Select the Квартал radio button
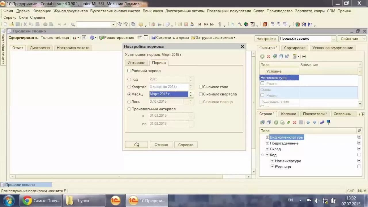Image resolution: width=368 pixels, height=207 pixels. [x=129, y=87]
